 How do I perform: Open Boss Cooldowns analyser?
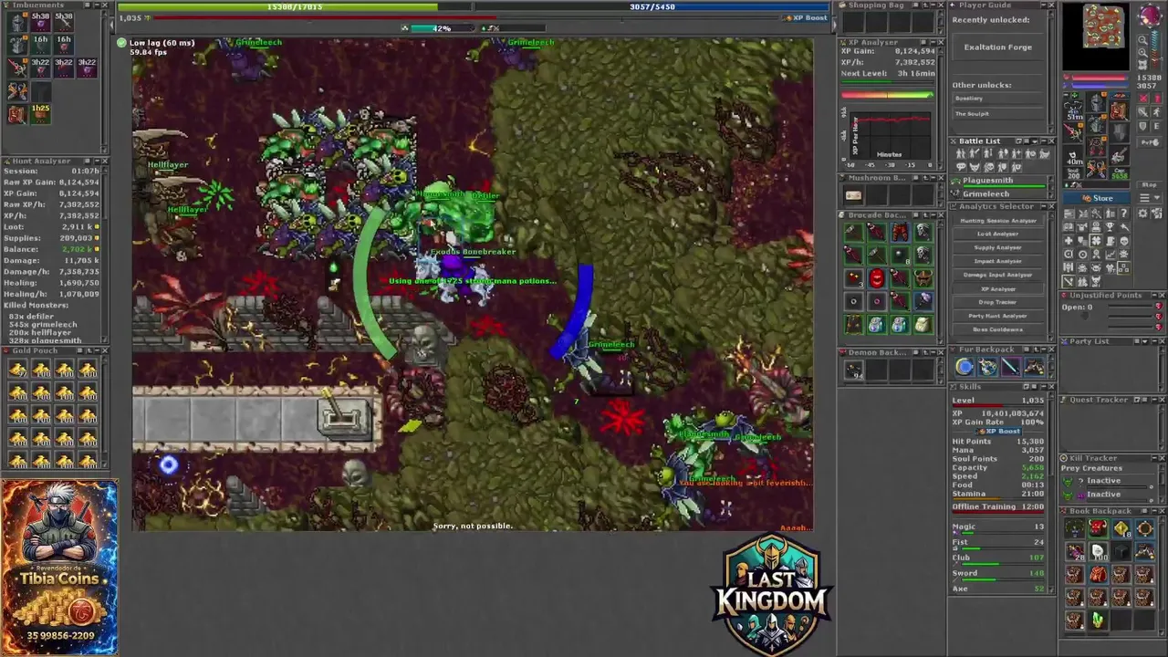coord(998,329)
